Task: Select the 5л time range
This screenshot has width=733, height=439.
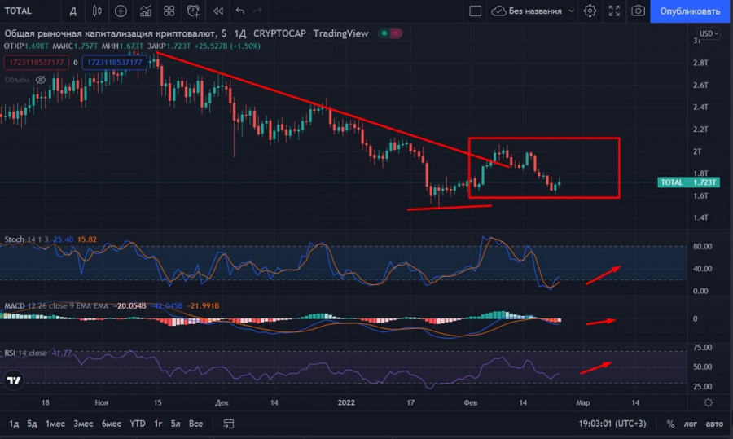Action: tap(175, 424)
